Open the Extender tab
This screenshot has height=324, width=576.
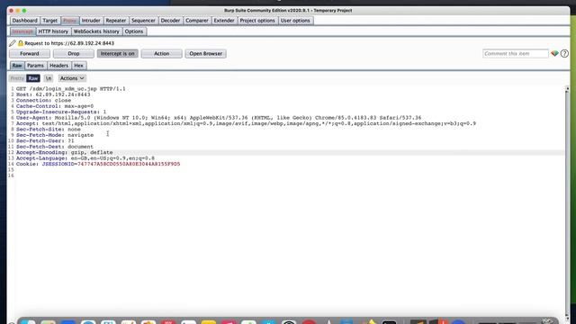(x=224, y=21)
